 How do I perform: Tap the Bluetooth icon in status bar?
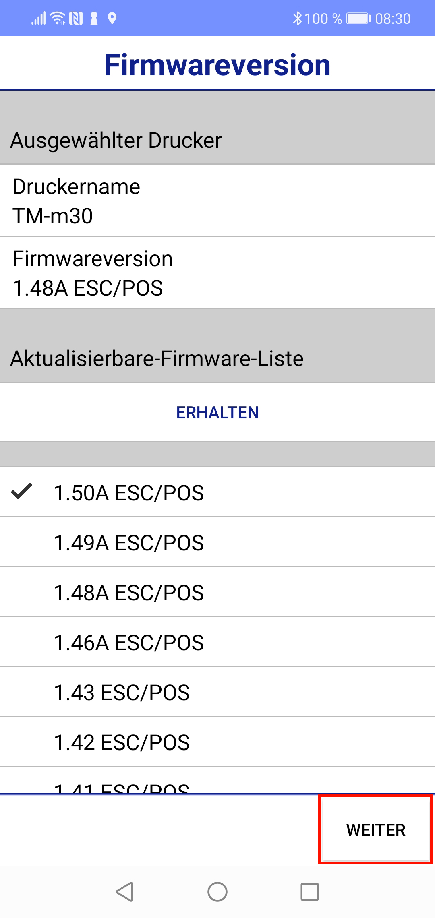[297, 19]
